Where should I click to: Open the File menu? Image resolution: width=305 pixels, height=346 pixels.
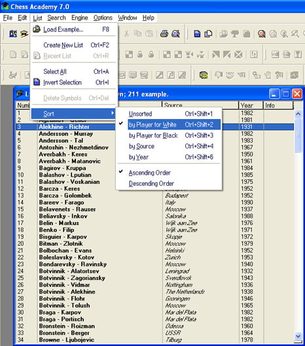pos(8,18)
